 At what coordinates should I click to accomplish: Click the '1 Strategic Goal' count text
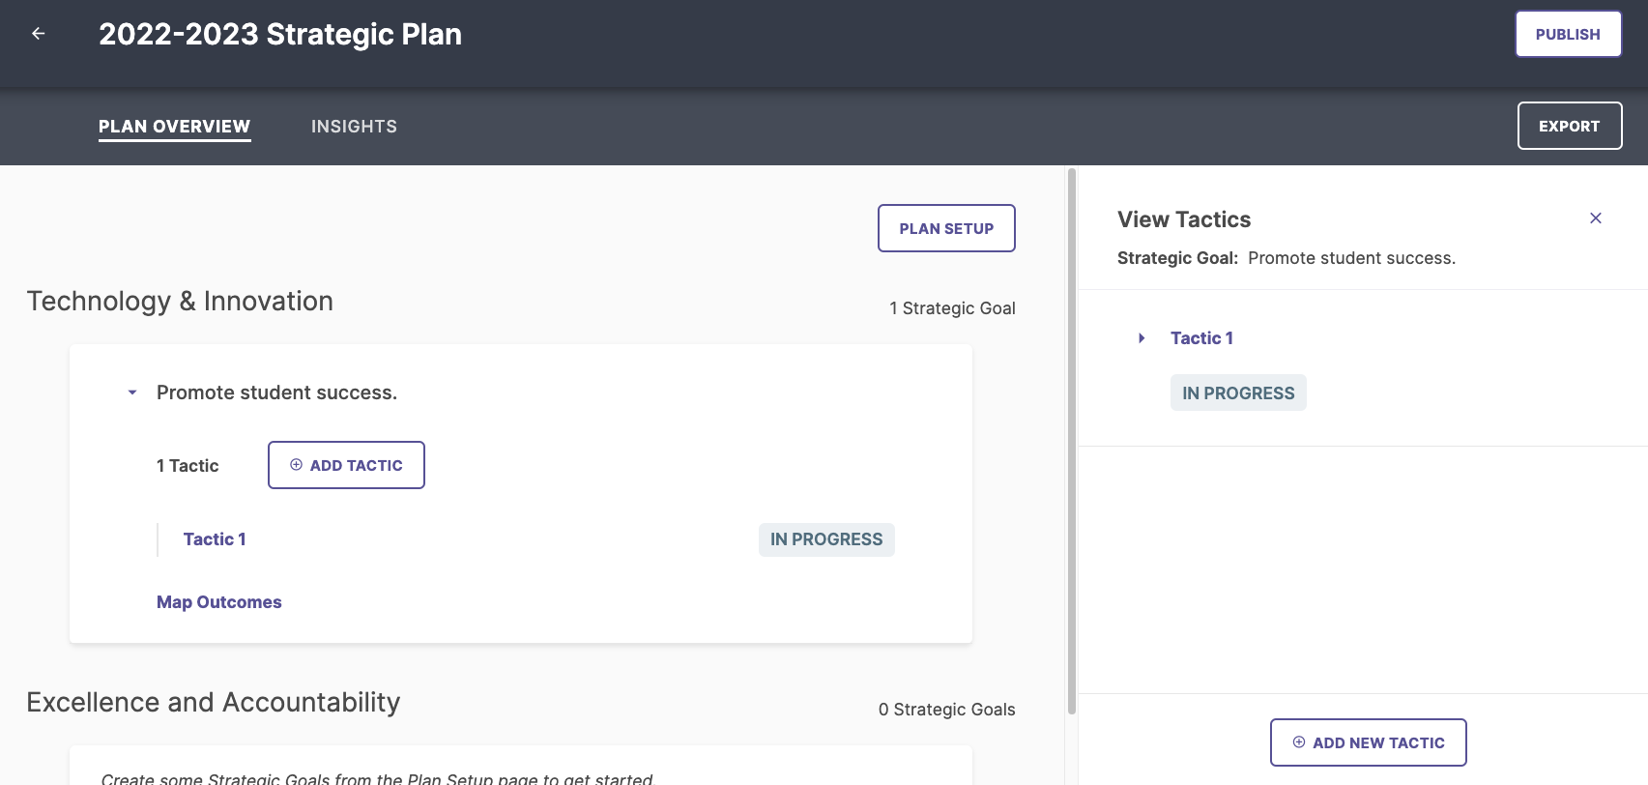pyautogui.click(x=952, y=308)
